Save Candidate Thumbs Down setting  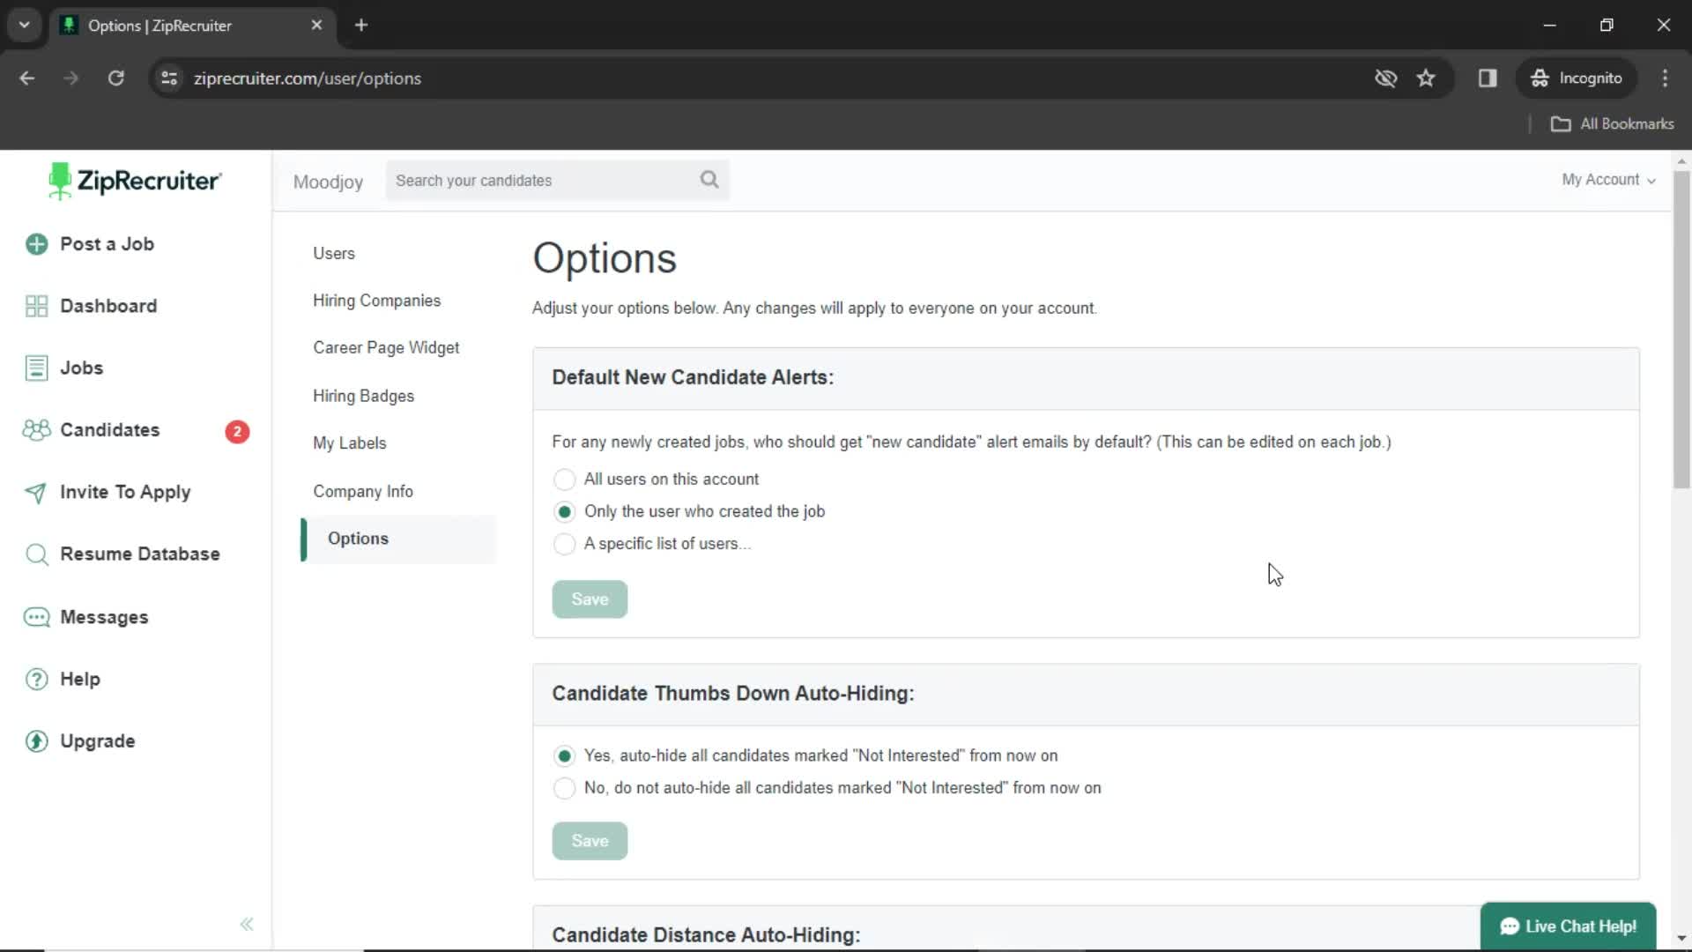point(590,840)
